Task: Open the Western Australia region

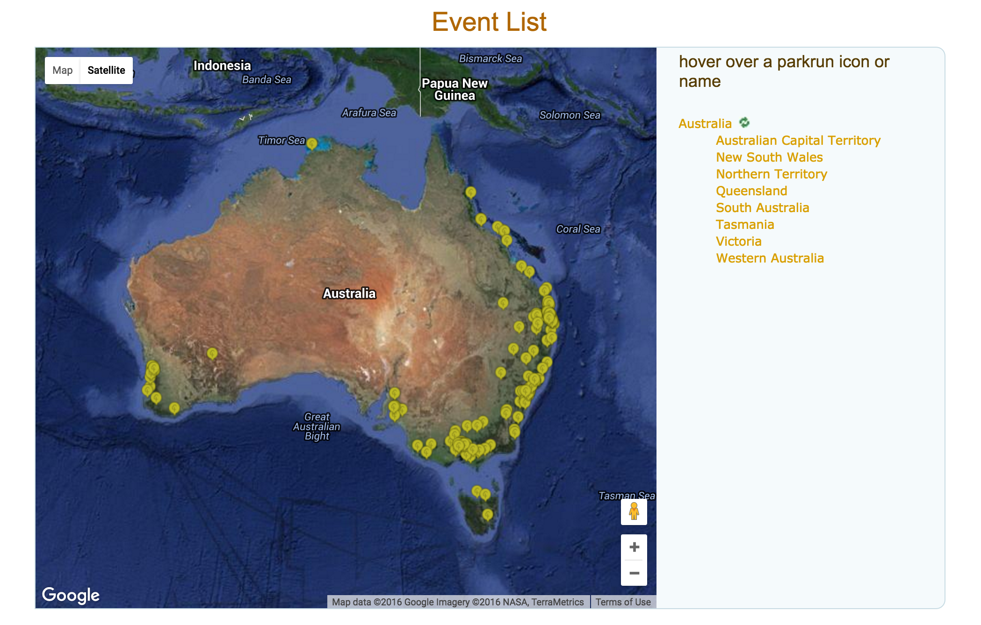Action: tap(769, 258)
